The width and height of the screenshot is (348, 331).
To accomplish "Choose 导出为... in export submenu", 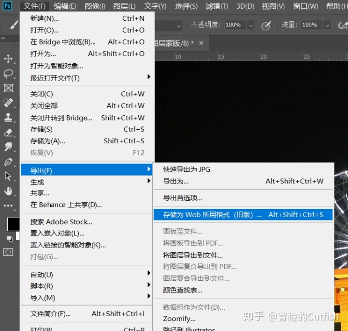I will [243, 181].
